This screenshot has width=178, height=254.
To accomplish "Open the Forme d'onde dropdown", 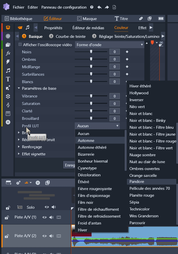I will click(109, 45).
